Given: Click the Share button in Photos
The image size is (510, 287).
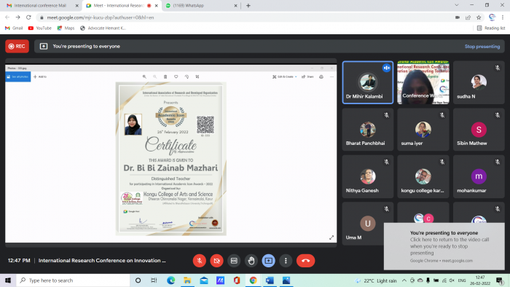Looking at the screenshot, I should (307, 76).
